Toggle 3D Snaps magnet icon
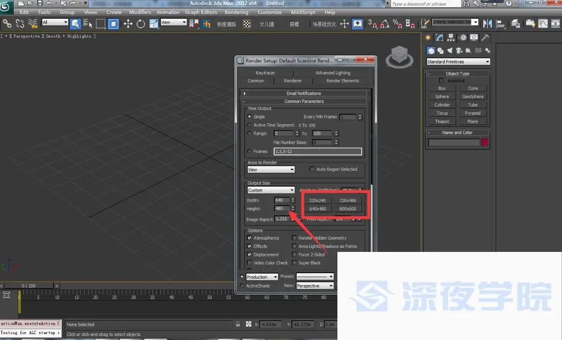Image resolution: width=562 pixels, height=340 pixels. (x=373, y=24)
